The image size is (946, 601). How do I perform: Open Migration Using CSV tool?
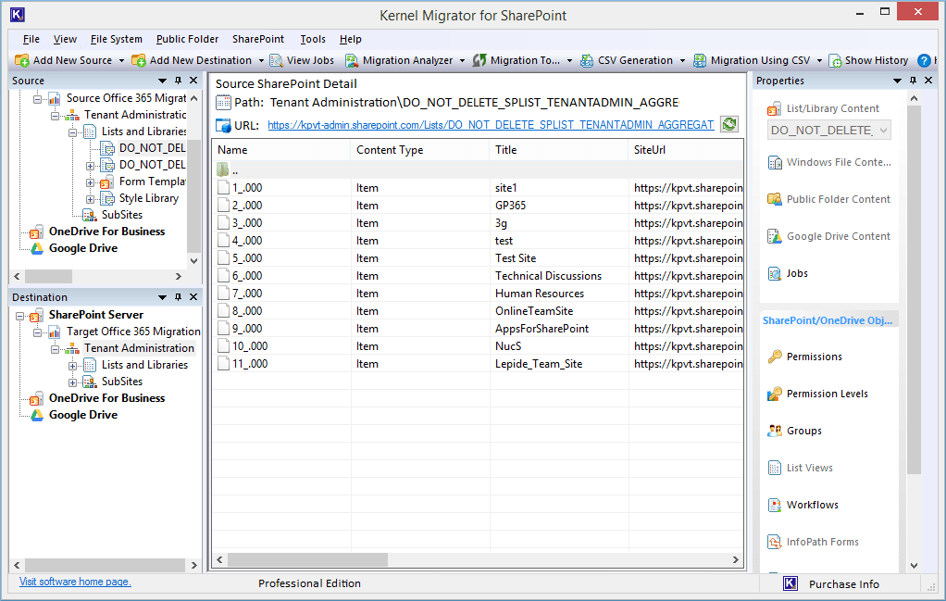click(752, 60)
